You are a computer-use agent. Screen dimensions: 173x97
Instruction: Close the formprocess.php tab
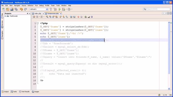click(61, 13)
